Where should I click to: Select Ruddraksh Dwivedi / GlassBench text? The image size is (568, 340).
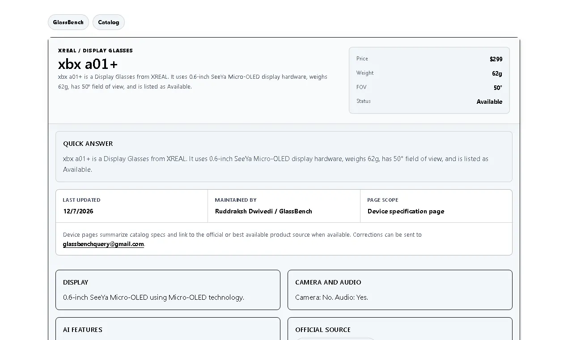point(263,211)
